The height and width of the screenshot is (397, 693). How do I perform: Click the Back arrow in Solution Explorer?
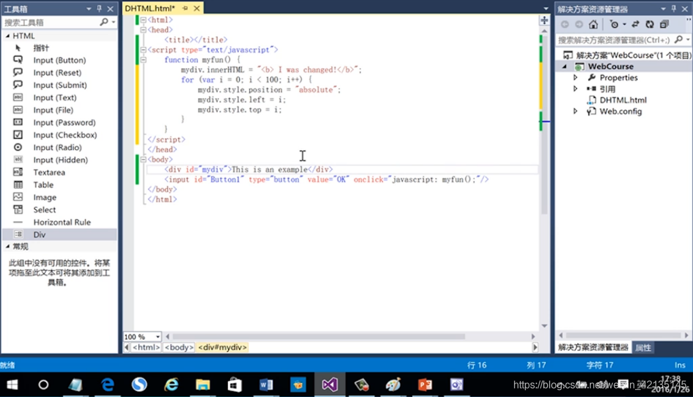coord(565,24)
